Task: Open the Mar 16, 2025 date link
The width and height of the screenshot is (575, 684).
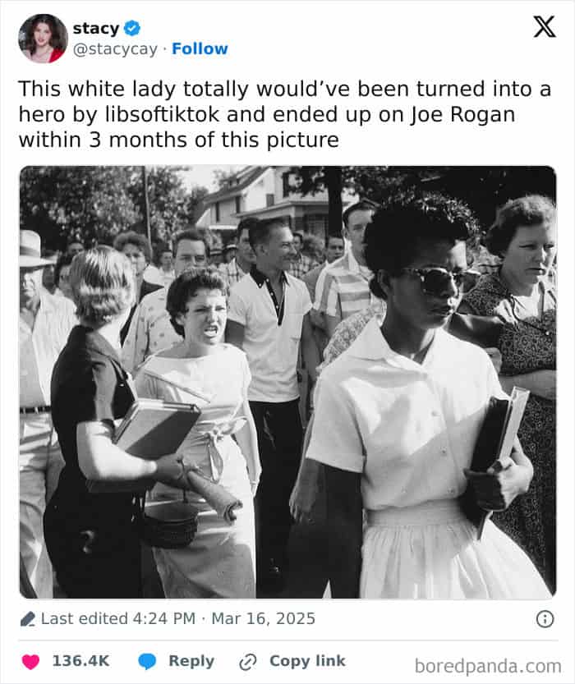Action: 263,618
